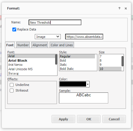
Task: Click the black font color swatch
Action: 73,84
